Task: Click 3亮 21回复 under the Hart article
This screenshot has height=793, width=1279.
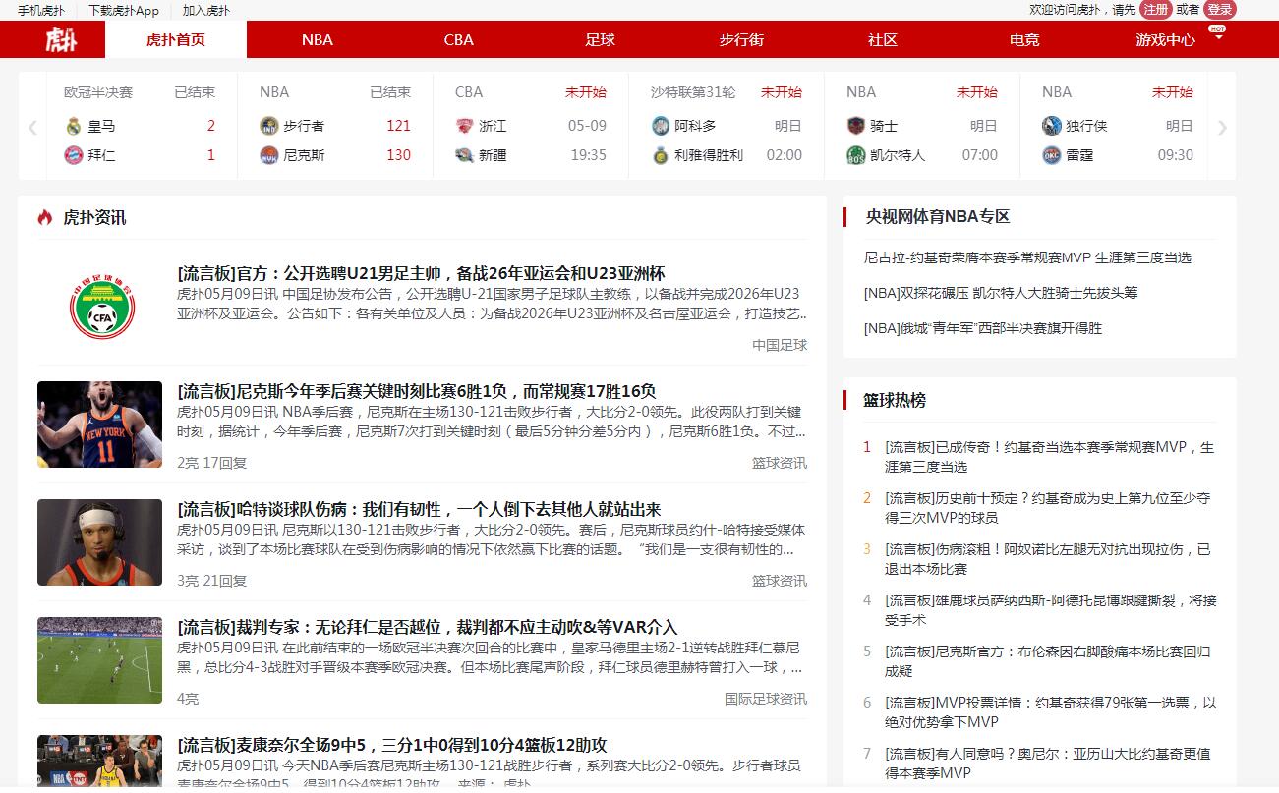Action: coord(212,581)
